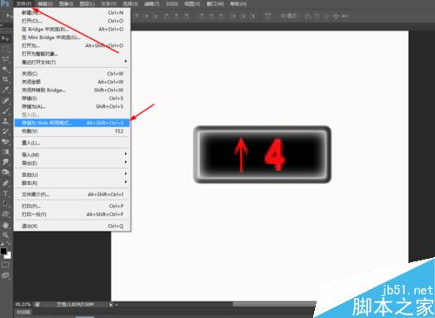This screenshot has height=318, width=435.
Task: Open the 视图(V) menu
Action: point(192,3)
